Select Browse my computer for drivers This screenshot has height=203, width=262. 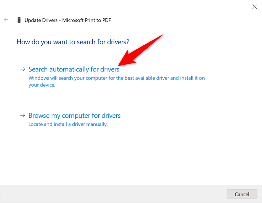pos(74,116)
